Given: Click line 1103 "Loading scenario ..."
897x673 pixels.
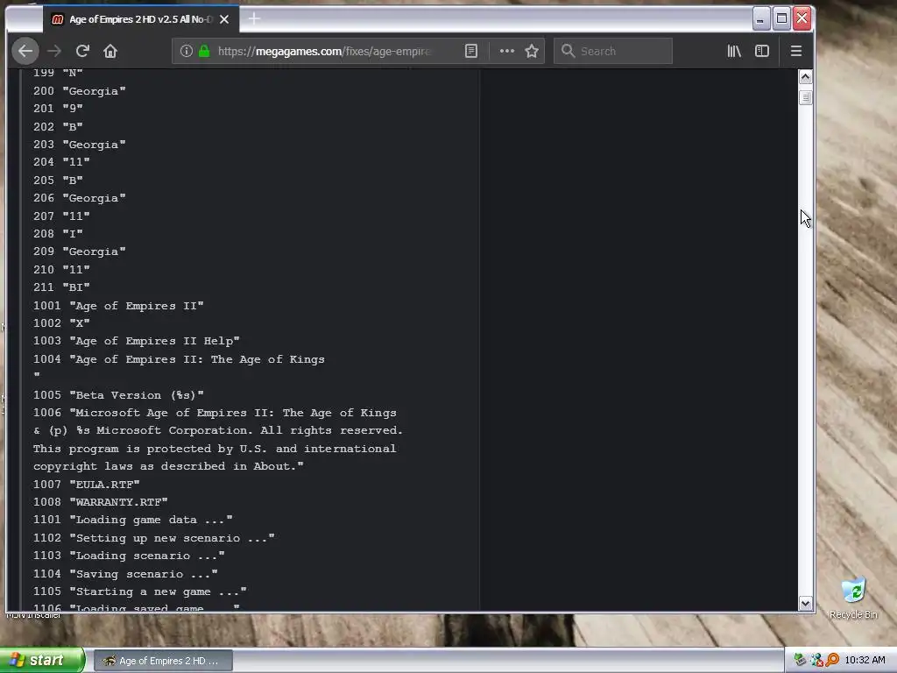Looking at the screenshot, I should point(129,556).
